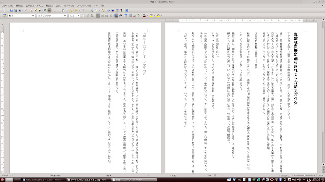This screenshot has width=325, height=182.
Task: Activate the Format Paintbrush
Action: coord(71,10)
